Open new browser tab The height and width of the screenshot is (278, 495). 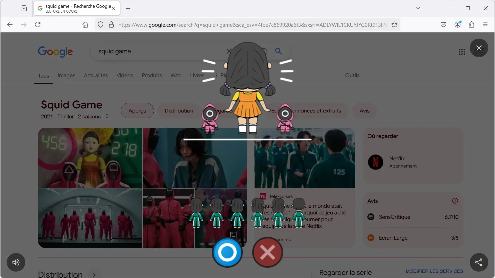click(x=128, y=8)
